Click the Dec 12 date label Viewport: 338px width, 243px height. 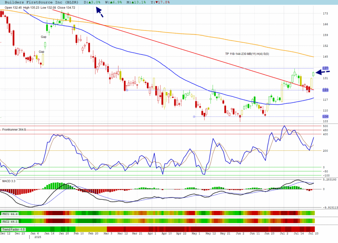[5, 233]
